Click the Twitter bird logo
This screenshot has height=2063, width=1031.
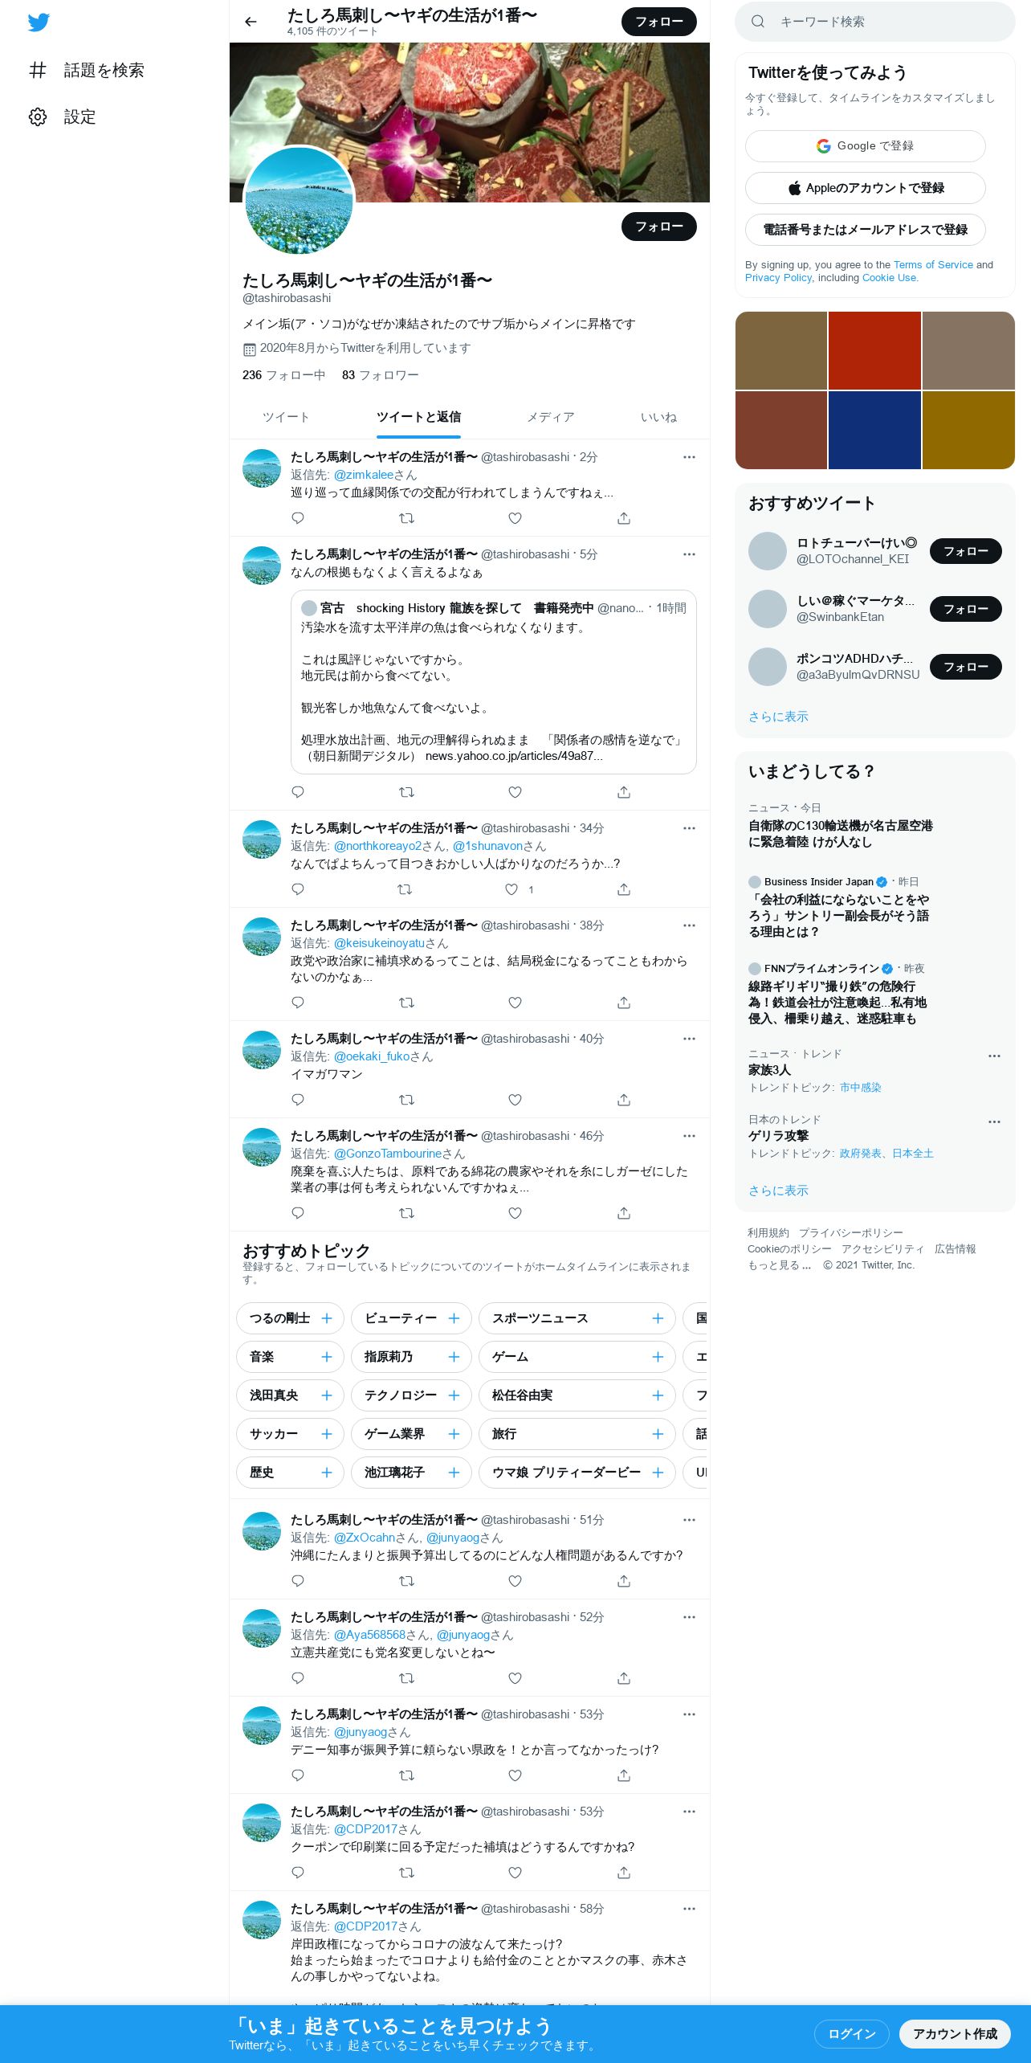click(x=39, y=22)
